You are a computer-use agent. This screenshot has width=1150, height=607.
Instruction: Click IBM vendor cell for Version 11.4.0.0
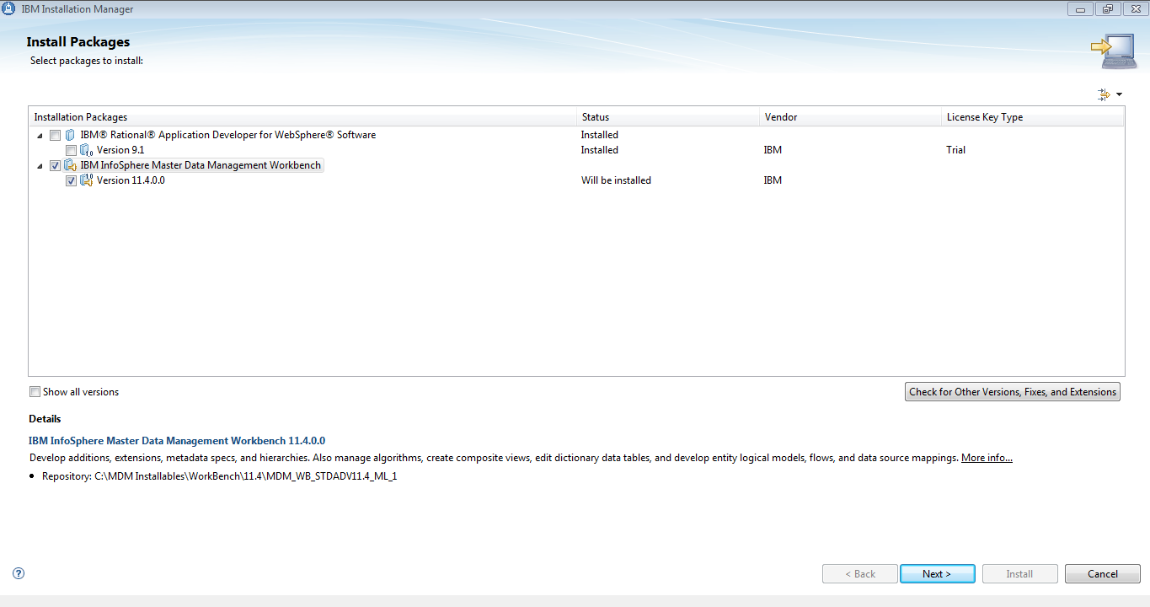(x=773, y=180)
